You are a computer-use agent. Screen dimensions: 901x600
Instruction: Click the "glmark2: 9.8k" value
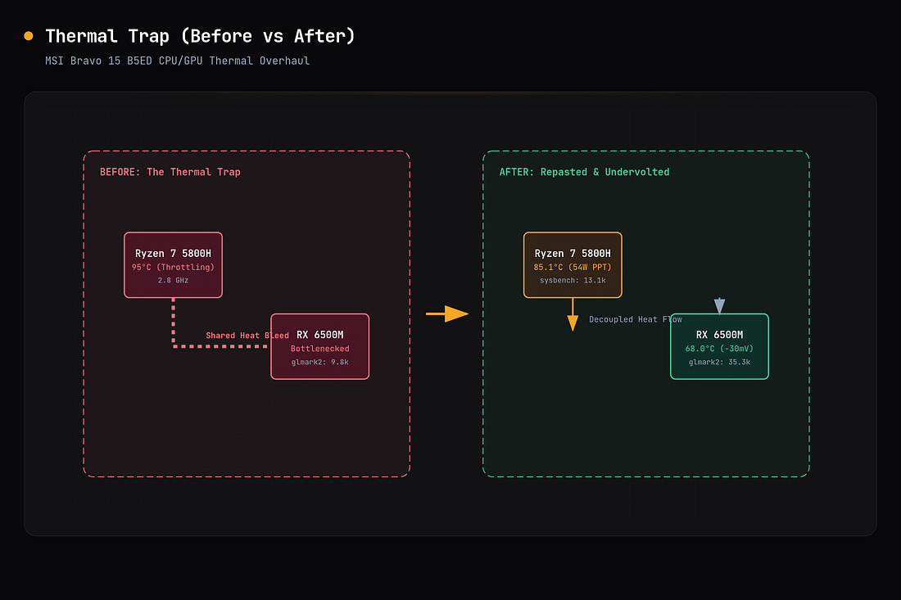pyautogui.click(x=320, y=362)
